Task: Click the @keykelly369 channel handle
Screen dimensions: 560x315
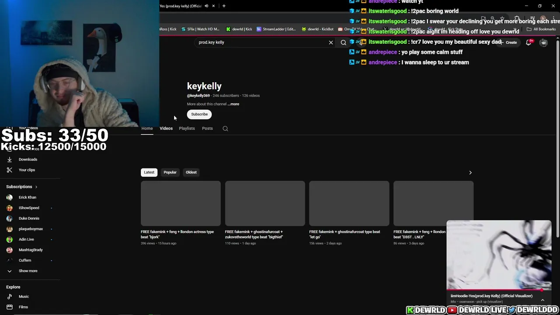Action: [x=198, y=95]
